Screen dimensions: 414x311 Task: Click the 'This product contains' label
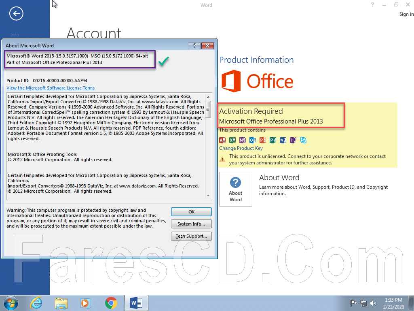243,130
